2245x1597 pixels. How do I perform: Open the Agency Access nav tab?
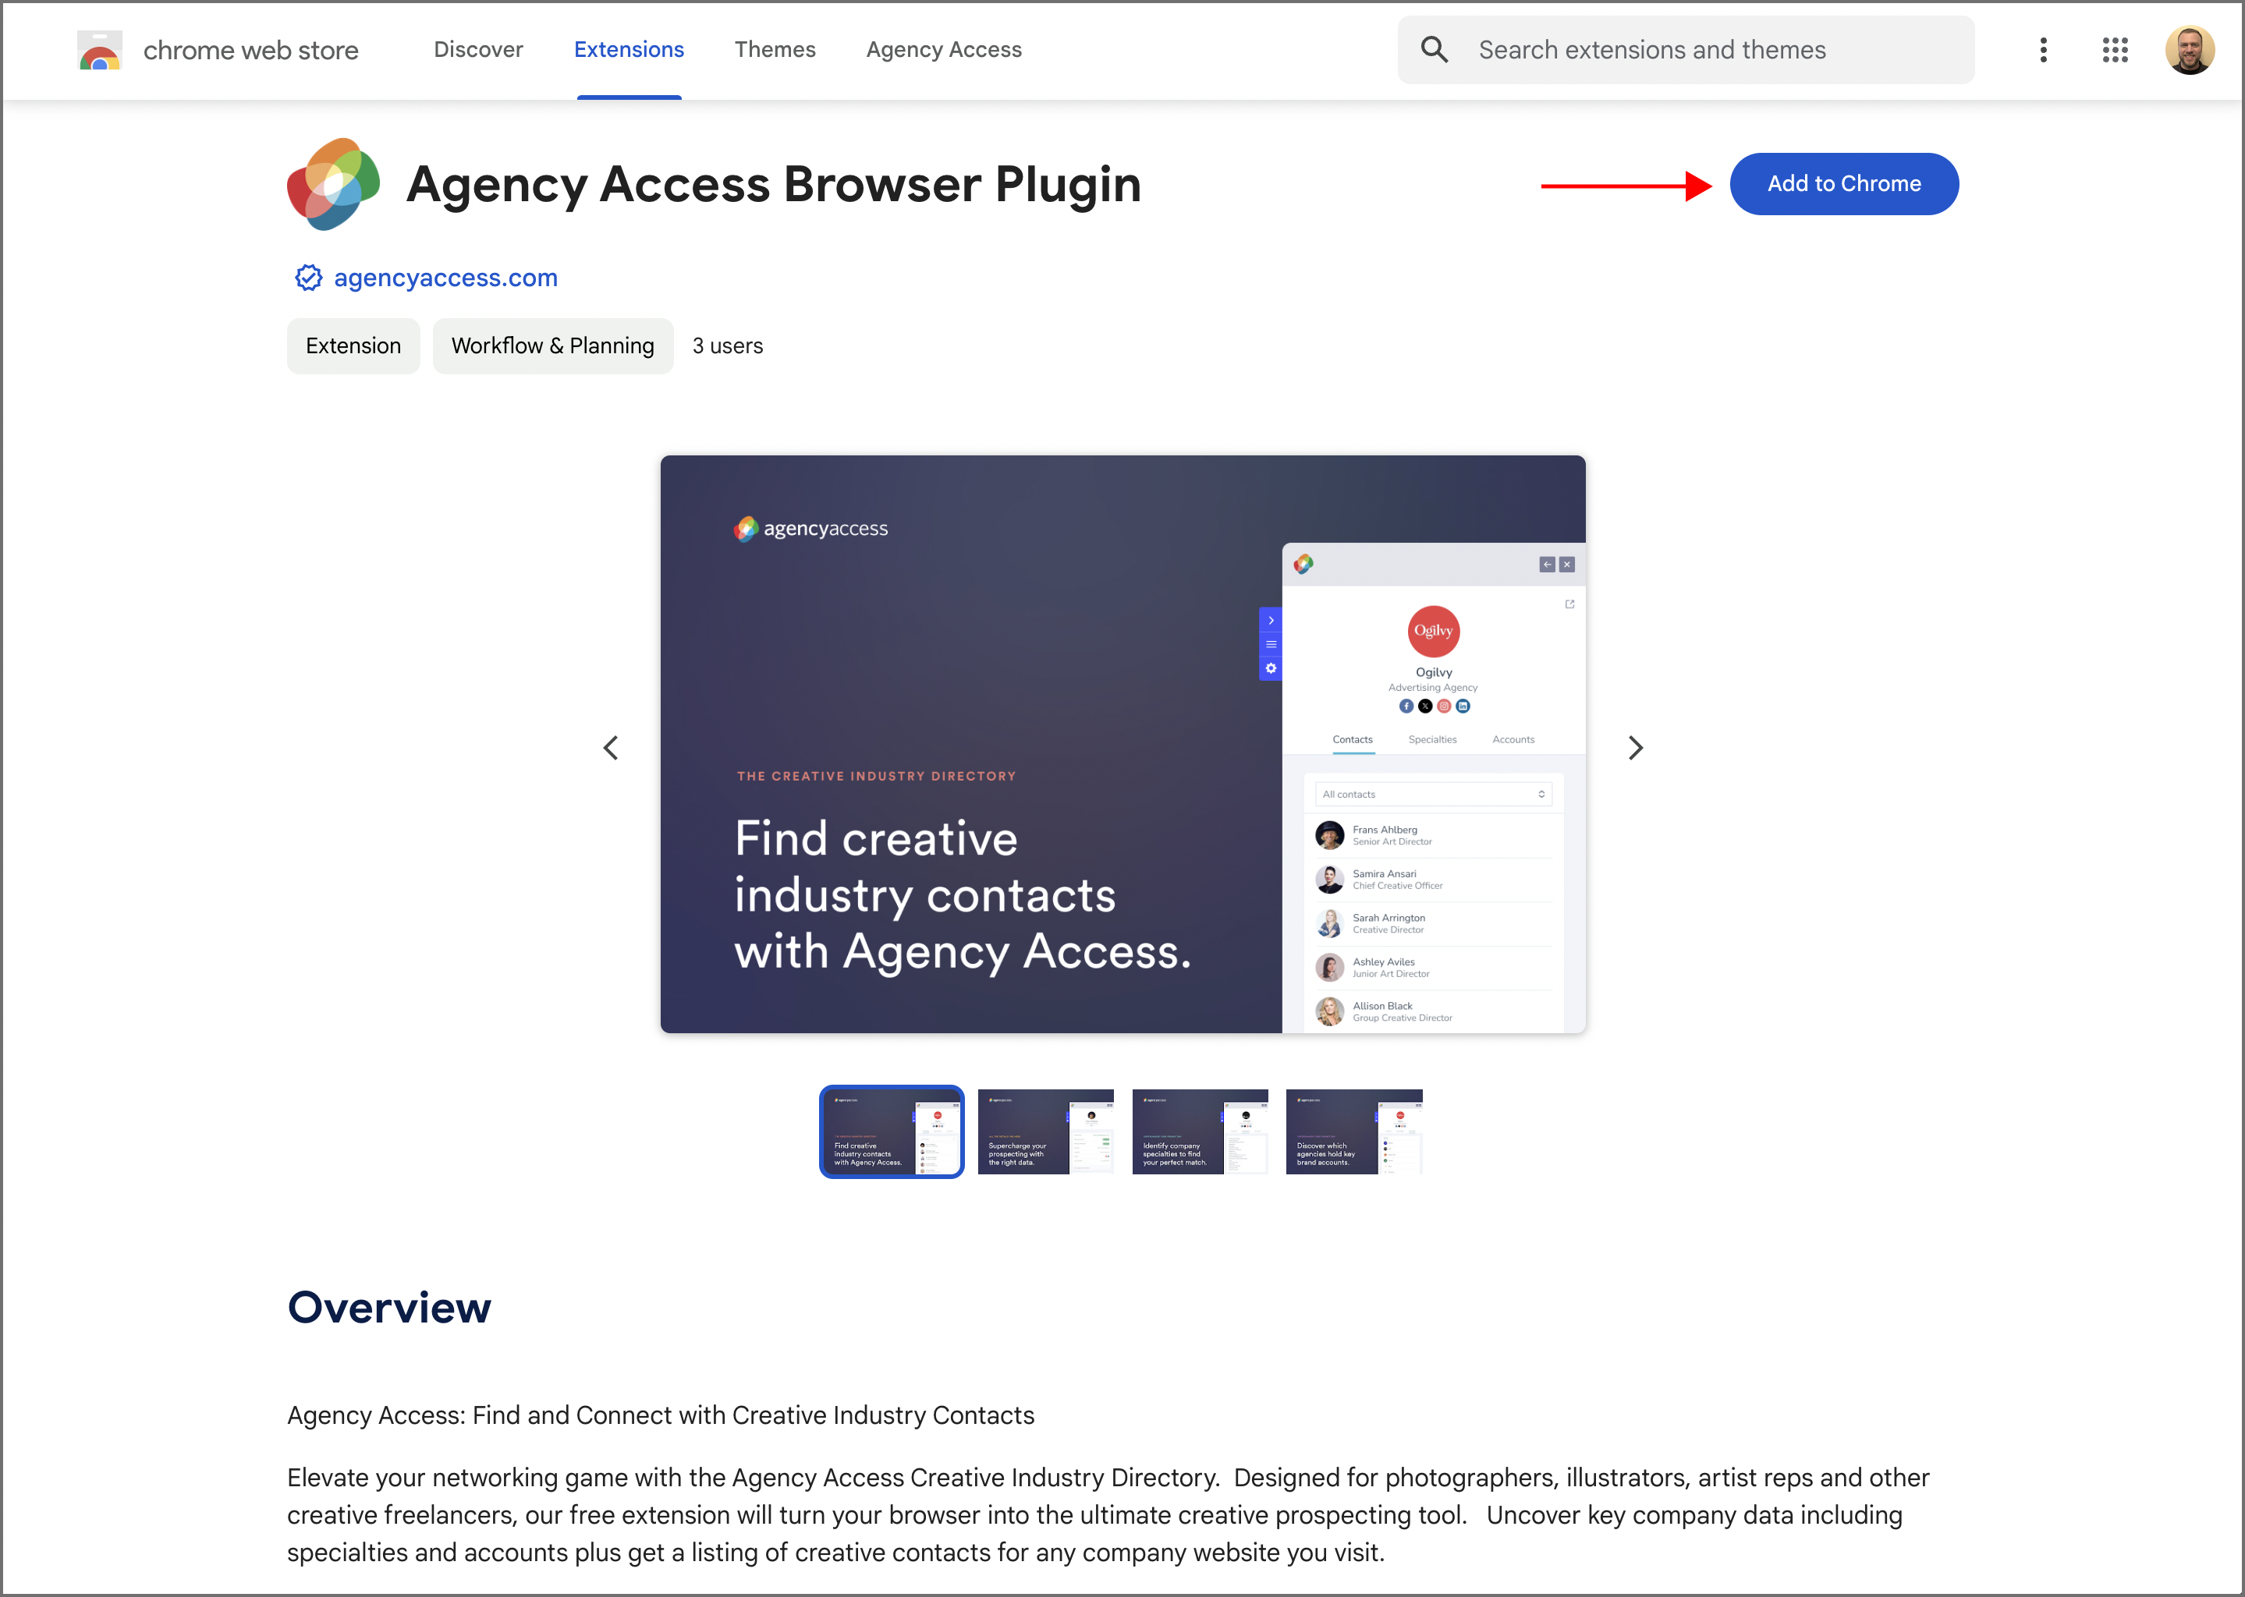click(943, 49)
